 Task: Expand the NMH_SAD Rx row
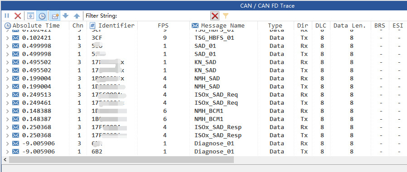click(8, 79)
